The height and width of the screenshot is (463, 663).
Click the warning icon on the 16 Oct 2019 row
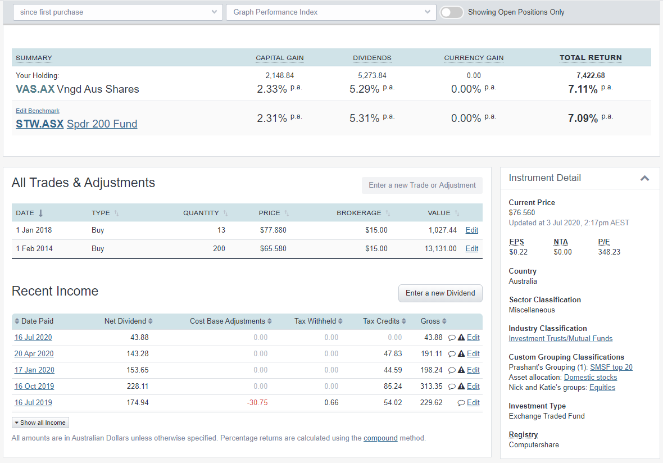[461, 386]
